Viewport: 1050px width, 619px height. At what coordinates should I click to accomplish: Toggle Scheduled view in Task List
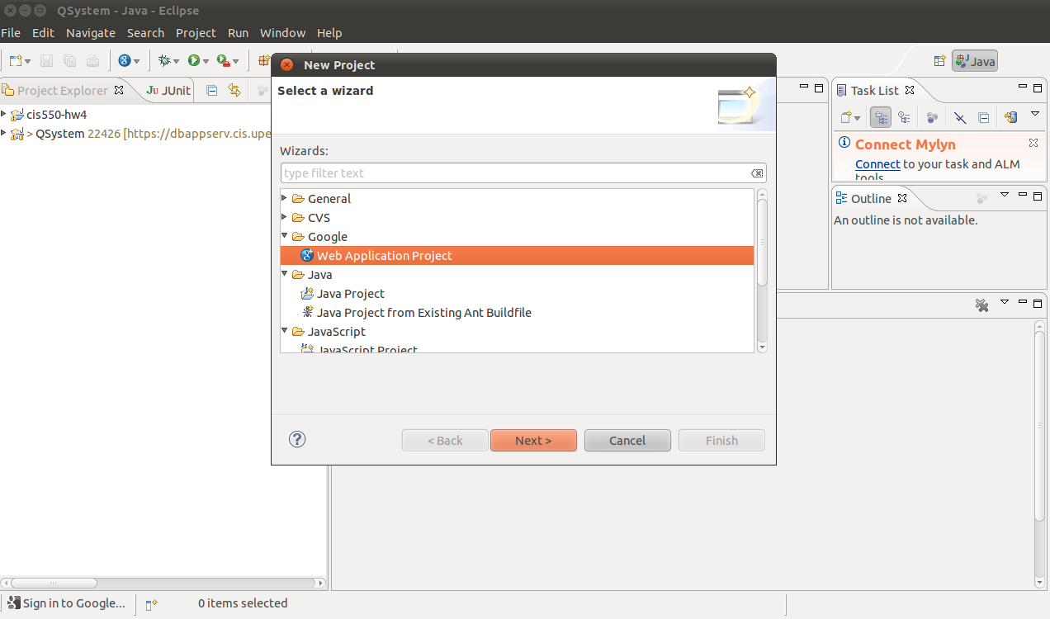tap(904, 117)
